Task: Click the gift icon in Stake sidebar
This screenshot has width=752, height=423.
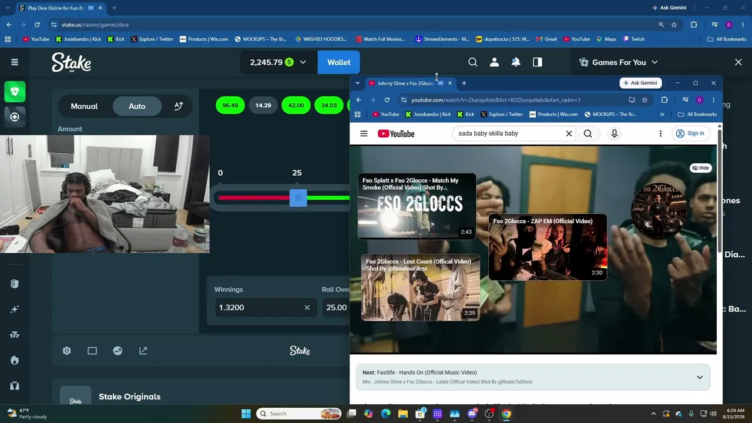Action: click(x=15, y=386)
